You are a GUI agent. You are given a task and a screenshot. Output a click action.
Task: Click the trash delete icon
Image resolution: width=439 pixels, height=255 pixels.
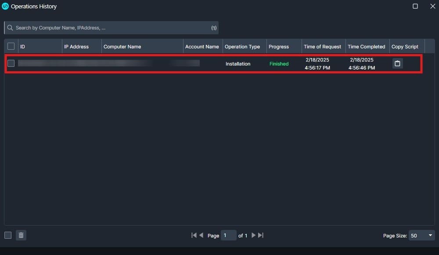21,235
